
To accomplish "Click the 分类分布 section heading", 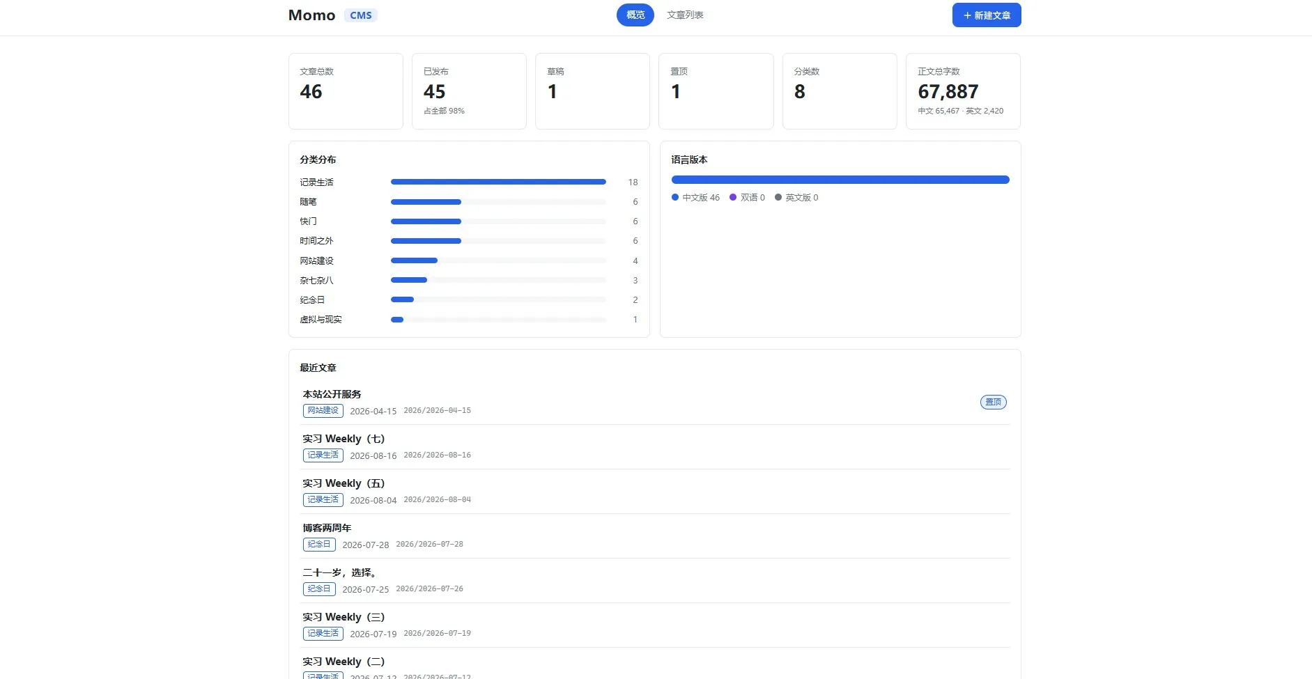I will pos(318,159).
